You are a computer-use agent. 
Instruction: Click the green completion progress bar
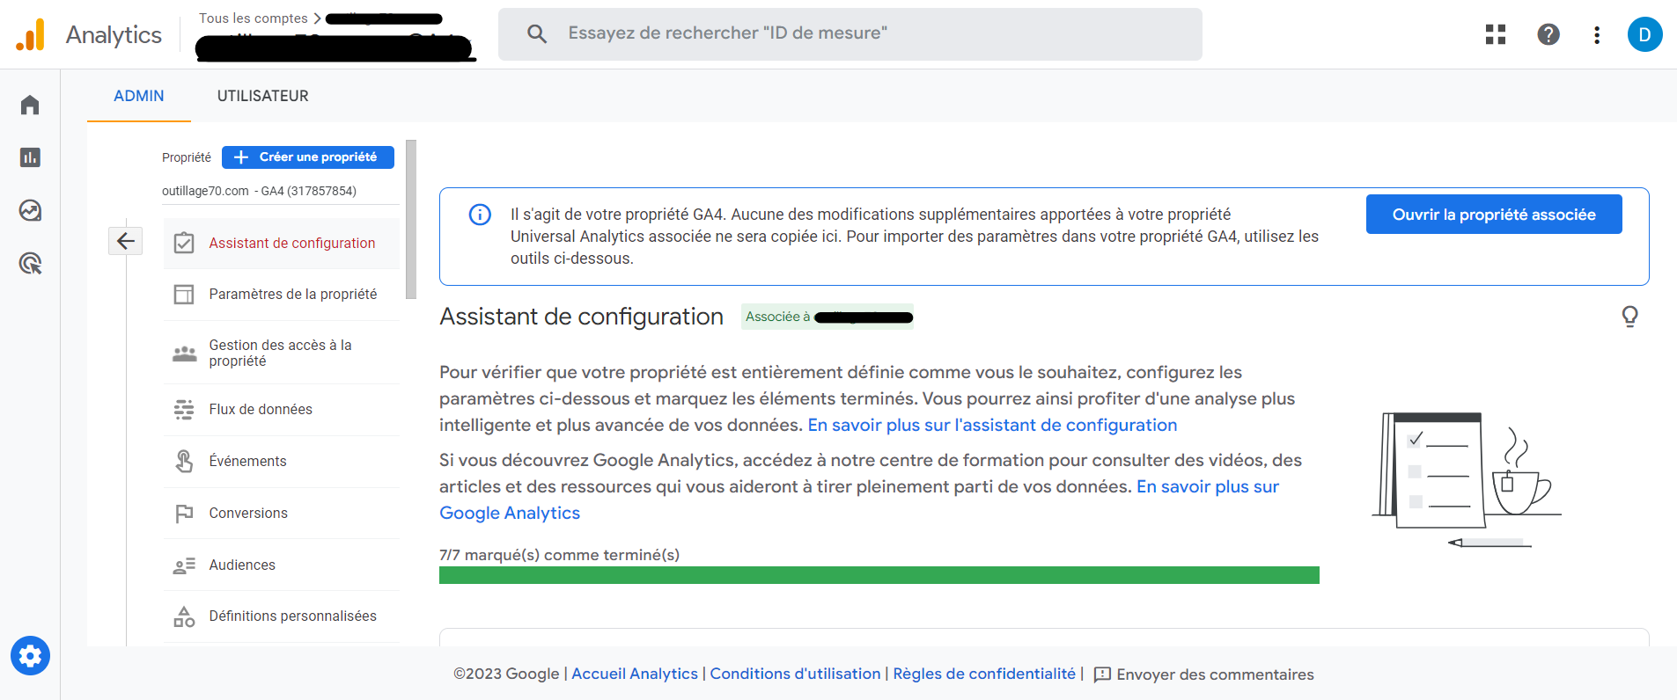[879, 575]
